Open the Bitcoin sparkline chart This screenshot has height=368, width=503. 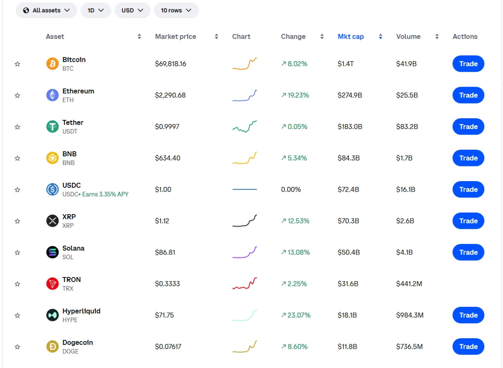click(x=245, y=64)
